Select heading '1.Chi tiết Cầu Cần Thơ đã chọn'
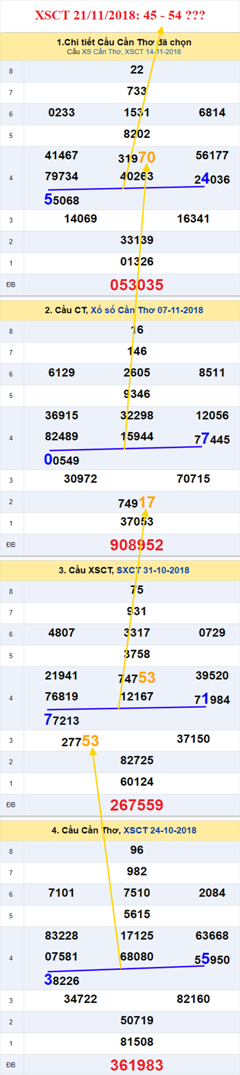The width and height of the screenshot is (240, 1075). (x=124, y=42)
